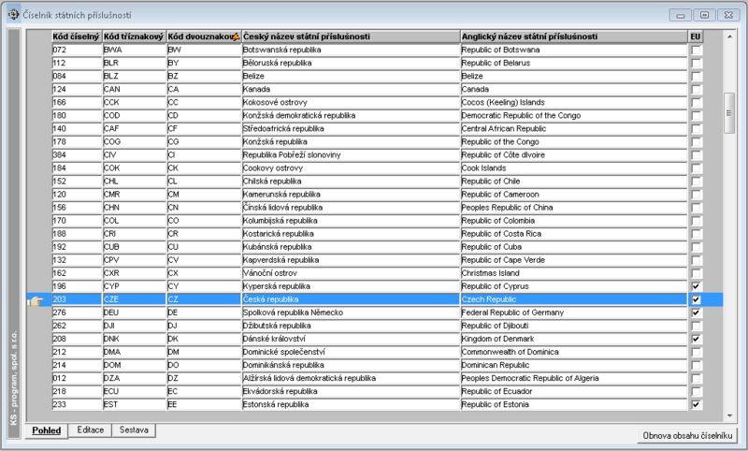Image resolution: width=748 pixels, height=451 pixels.
Task: Click numeric code 276 cell
Action: 77,313
